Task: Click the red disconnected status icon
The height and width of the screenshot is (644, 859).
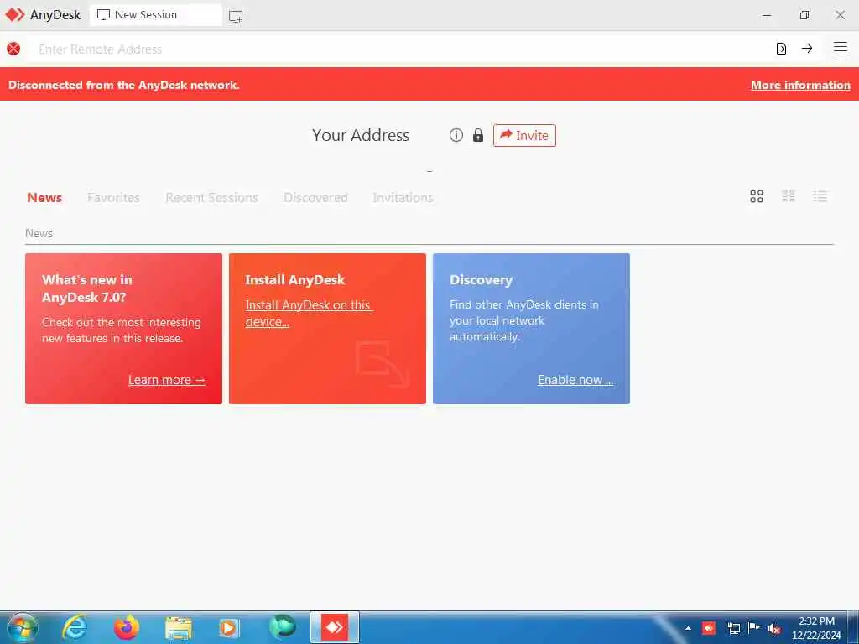Action: [x=13, y=49]
